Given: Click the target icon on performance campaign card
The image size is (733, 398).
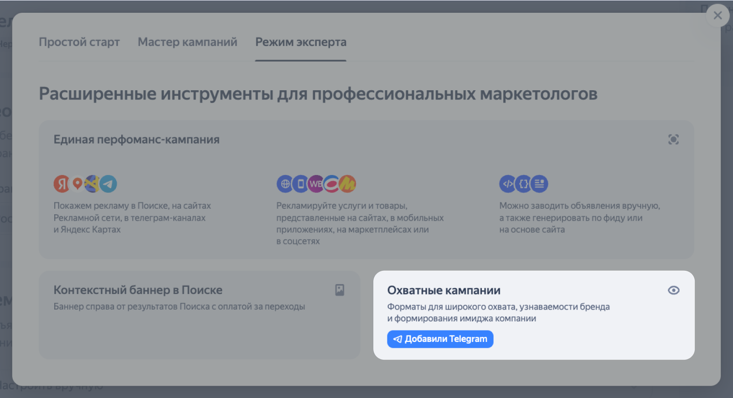Looking at the screenshot, I should (673, 140).
